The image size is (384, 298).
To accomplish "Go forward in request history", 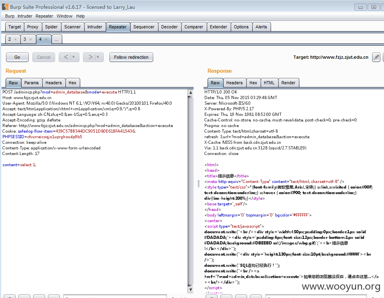I will pos(90,57).
